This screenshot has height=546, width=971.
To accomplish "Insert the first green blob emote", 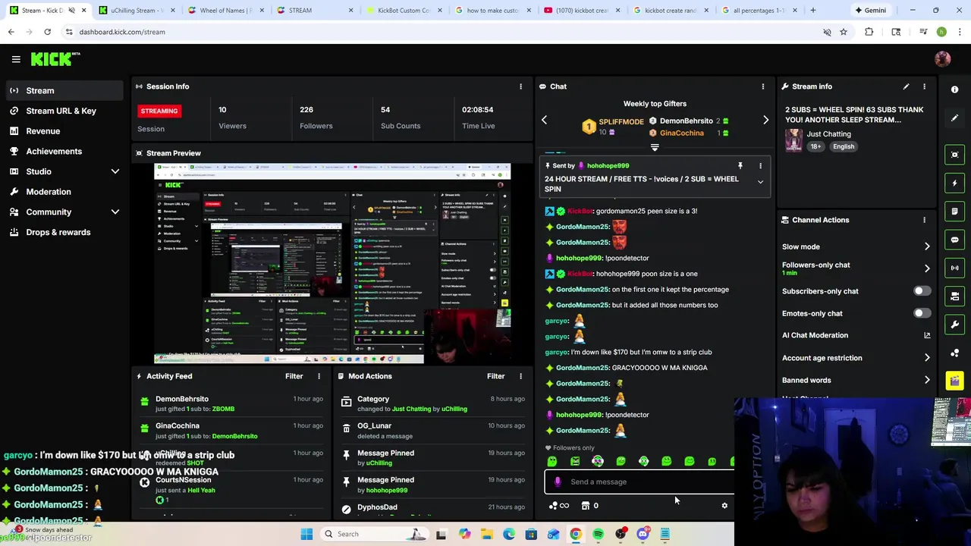I will pyautogui.click(x=552, y=461).
